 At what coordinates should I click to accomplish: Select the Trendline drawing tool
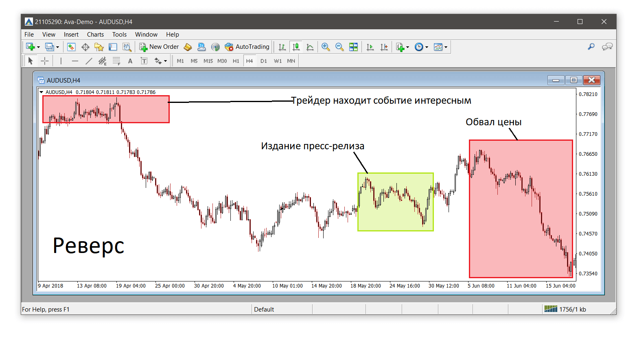point(89,61)
